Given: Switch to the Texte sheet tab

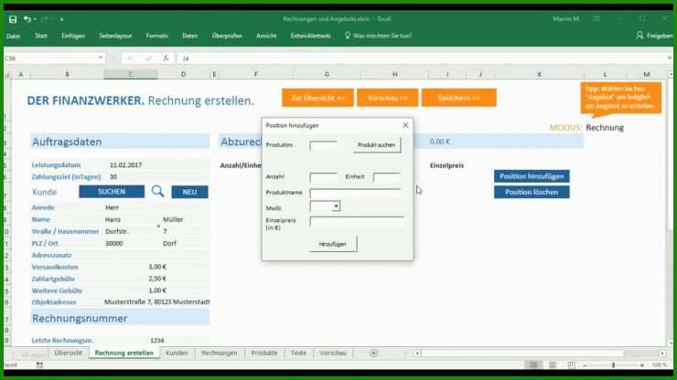Looking at the screenshot, I should tap(298, 353).
